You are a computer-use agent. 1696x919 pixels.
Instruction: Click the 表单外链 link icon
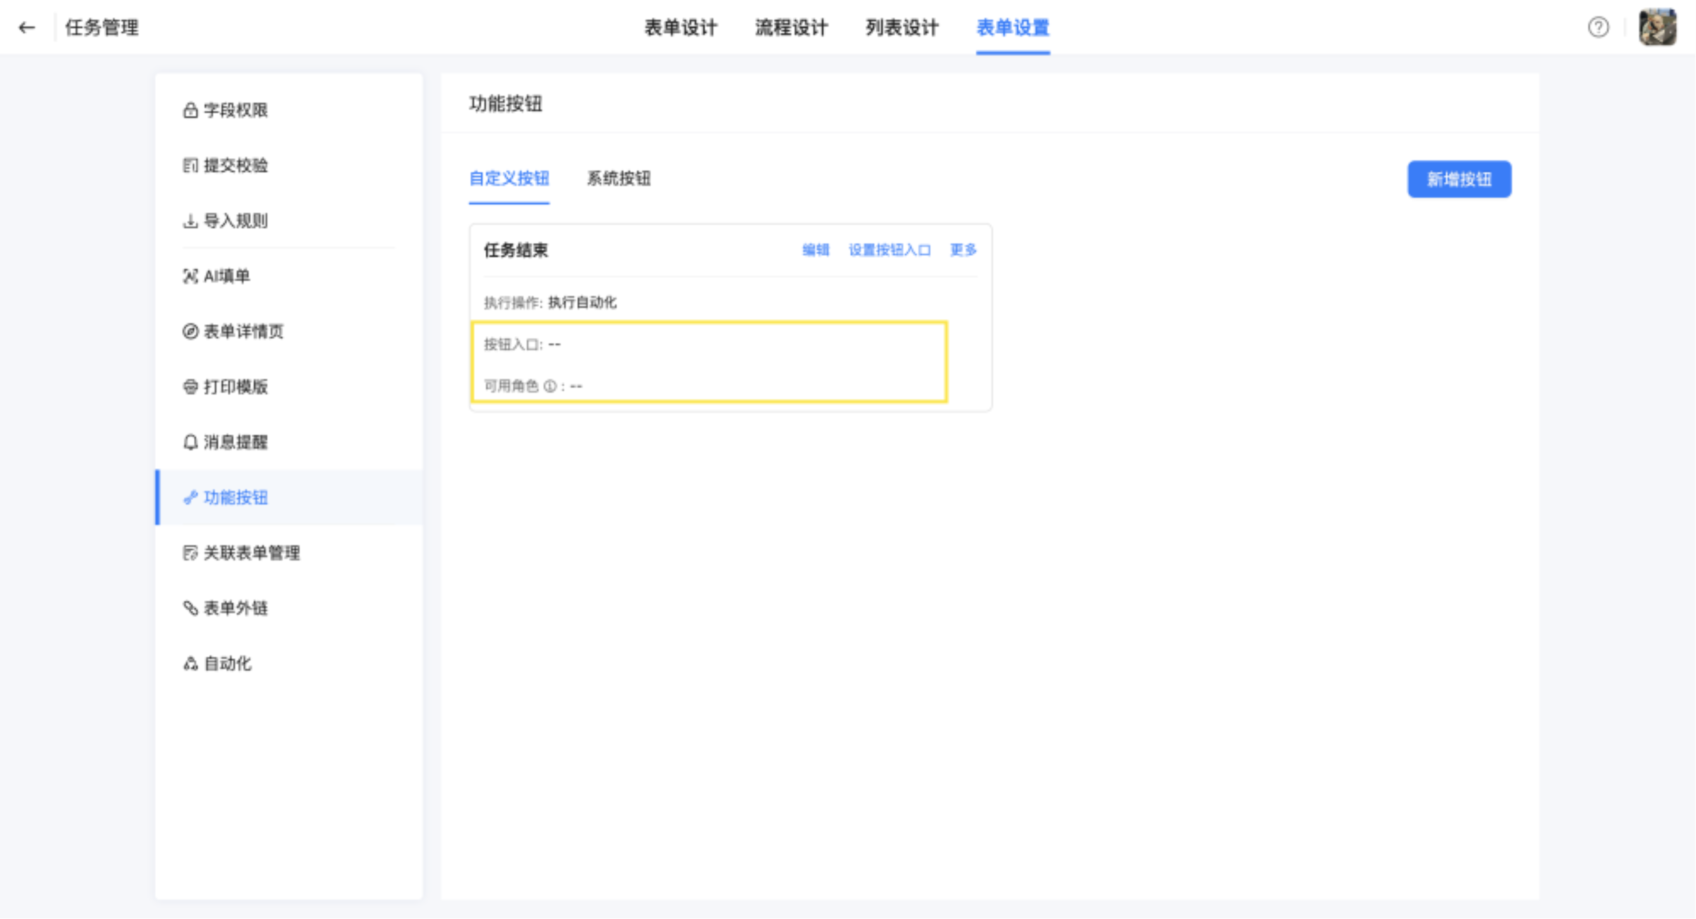[190, 608]
